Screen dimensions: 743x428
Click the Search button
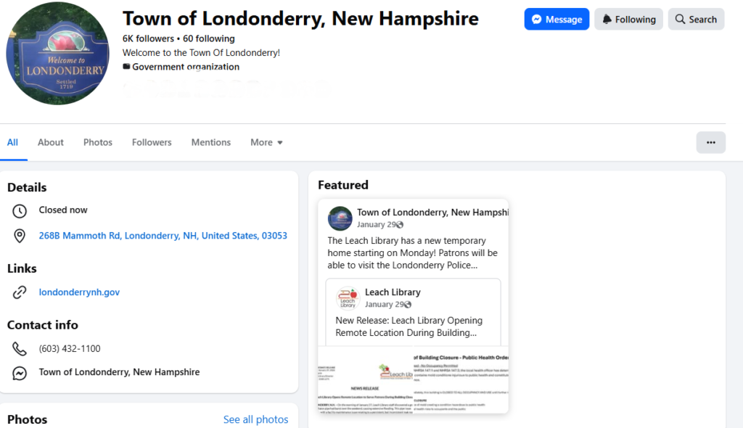[x=696, y=20]
